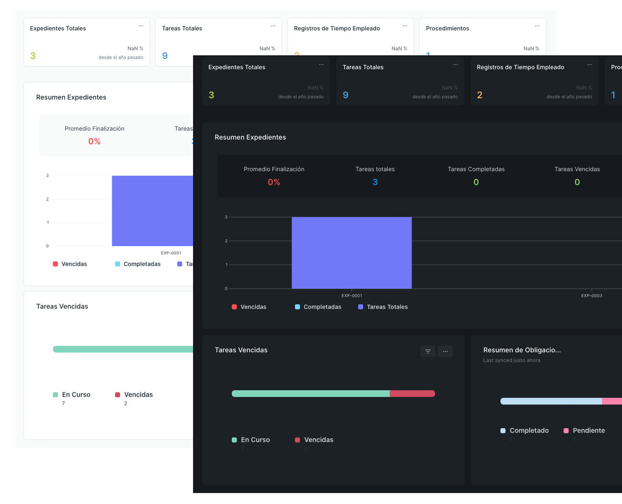Open ellipsis menu beside filter in Tareas Vencidas
The height and width of the screenshot is (504, 622).
pyautogui.click(x=445, y=351)
